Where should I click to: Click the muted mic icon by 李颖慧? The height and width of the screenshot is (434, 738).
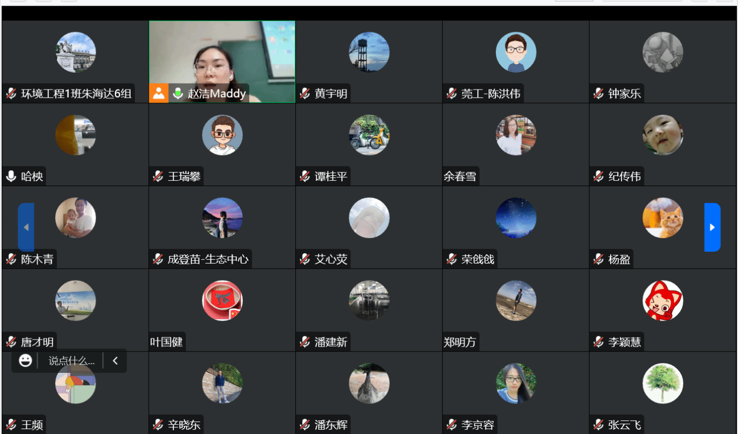coord(599,342)
